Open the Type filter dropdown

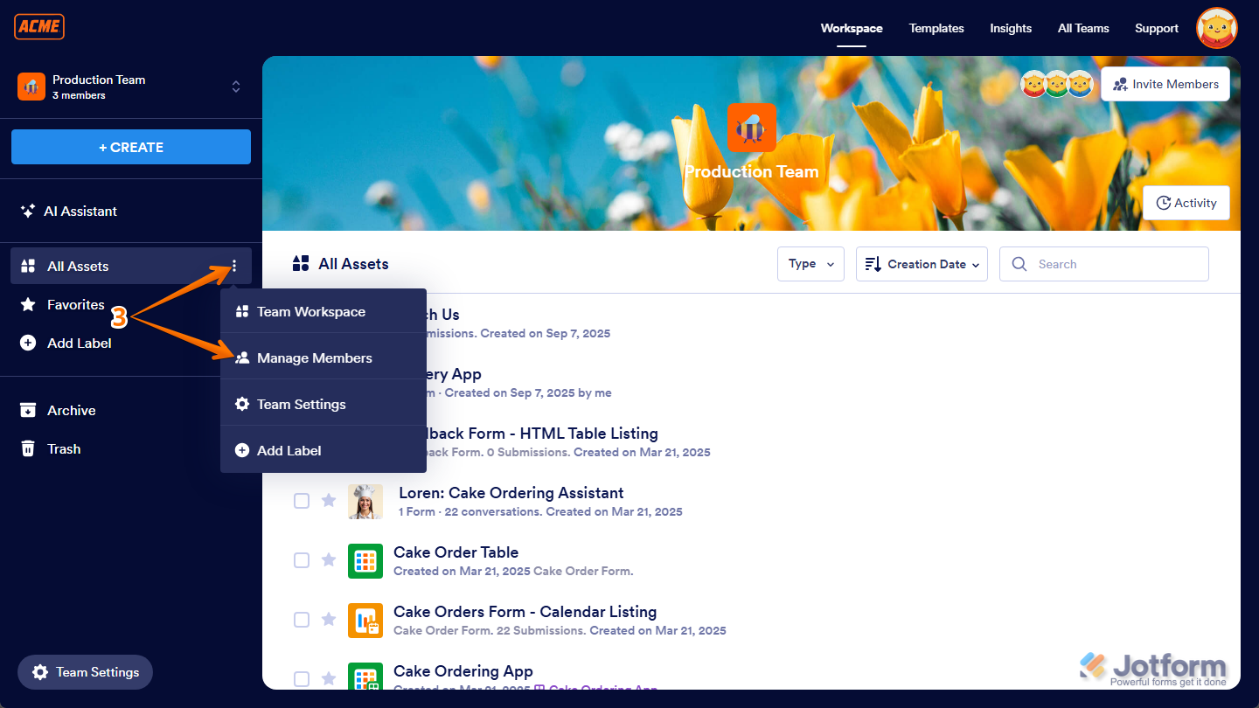(x=810, y=263)
